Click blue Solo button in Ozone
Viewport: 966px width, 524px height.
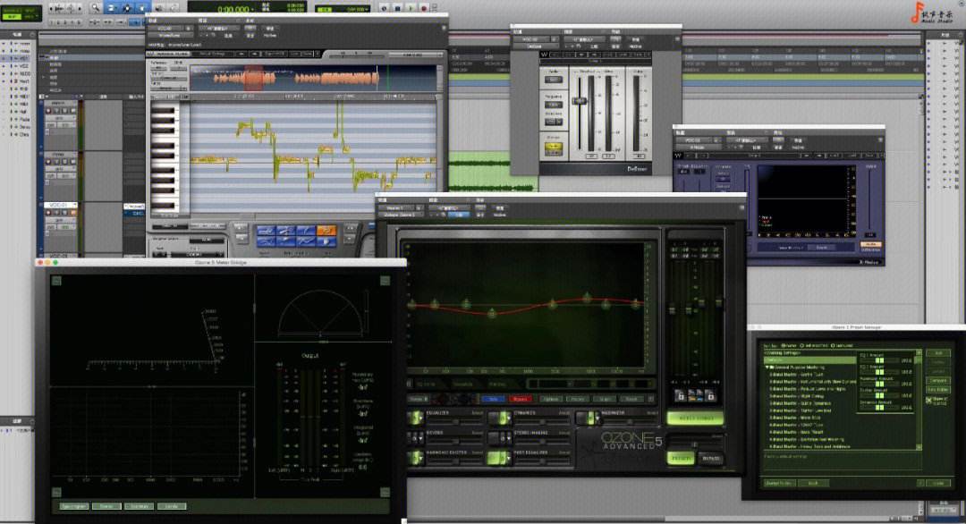tap(493, 399)
